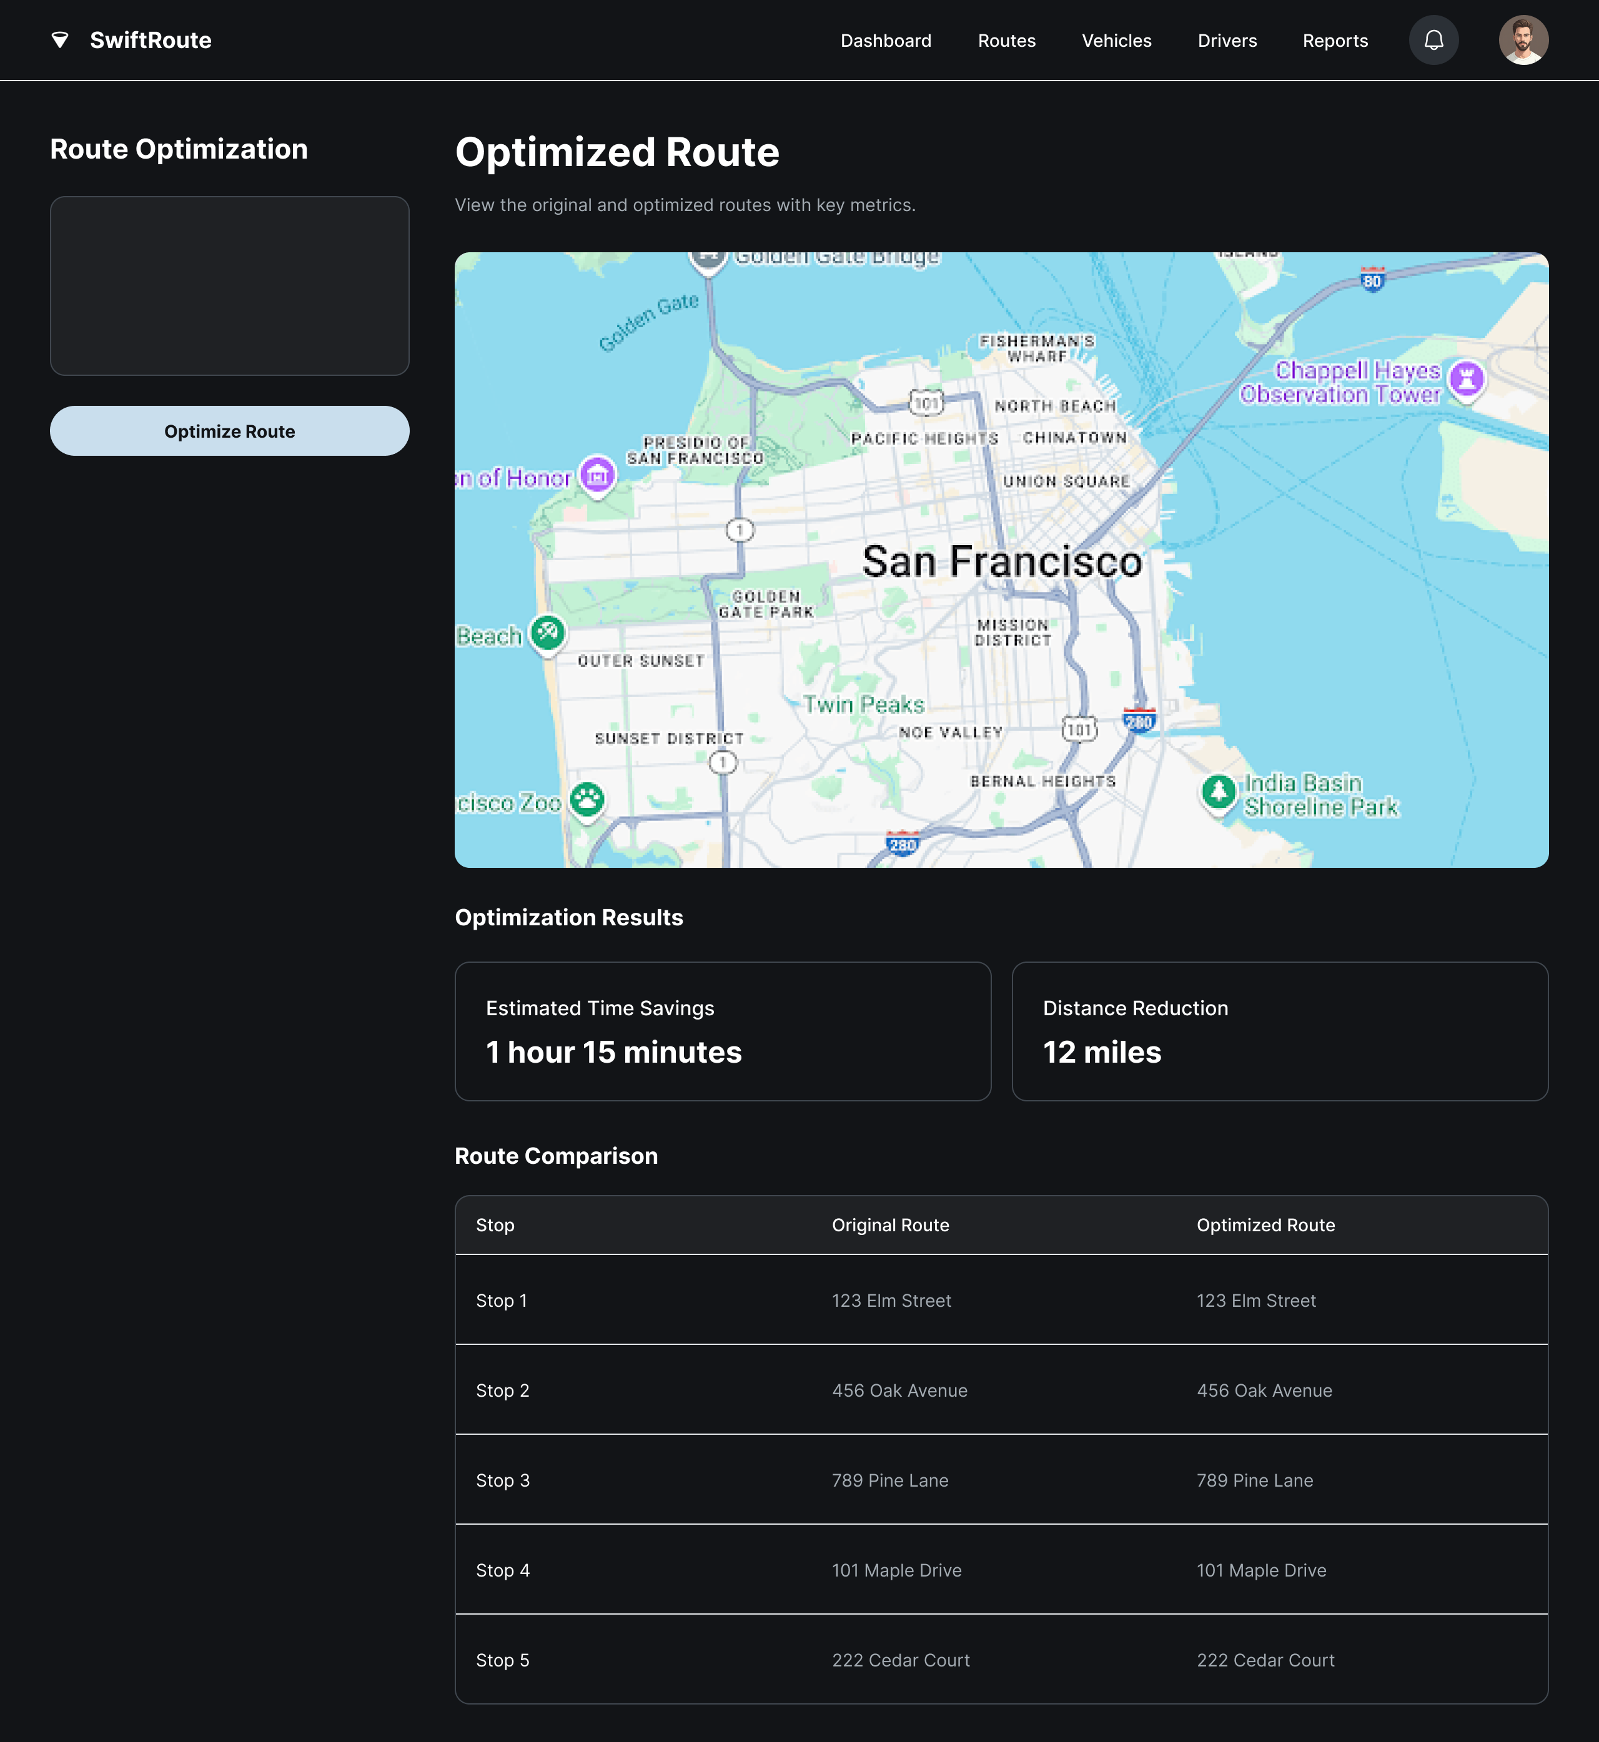Click the Legion of Honor museum marker
Viewport: 1599px width, 1742px height.
(x=597, y=475)
